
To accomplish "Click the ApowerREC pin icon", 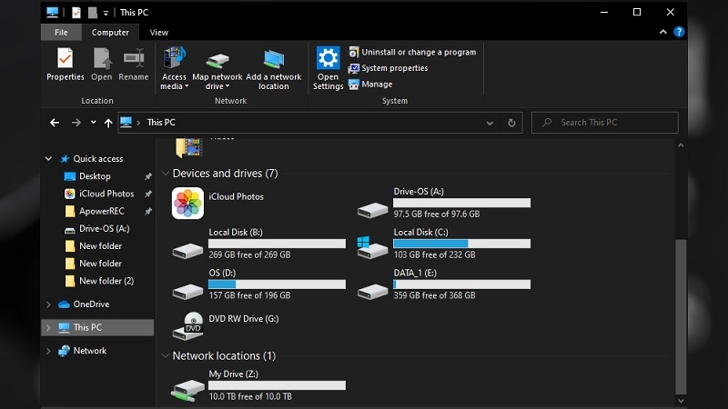I will (147, 212).
